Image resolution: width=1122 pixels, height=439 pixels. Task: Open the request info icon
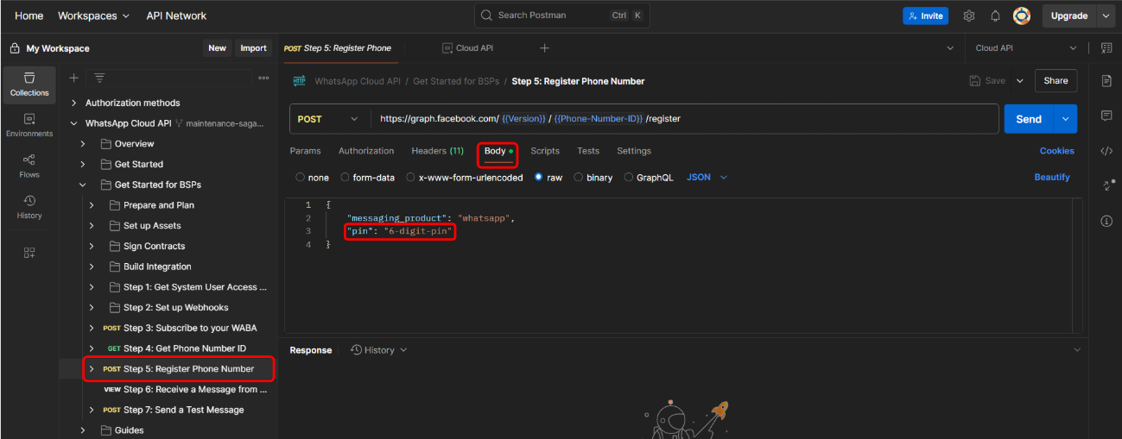pos(1106,221)
